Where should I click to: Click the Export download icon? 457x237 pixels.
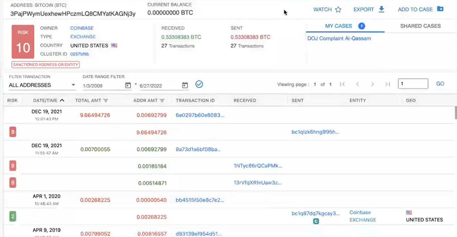(381, 9)
